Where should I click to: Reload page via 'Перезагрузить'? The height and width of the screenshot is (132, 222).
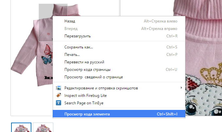coord(77,36)
